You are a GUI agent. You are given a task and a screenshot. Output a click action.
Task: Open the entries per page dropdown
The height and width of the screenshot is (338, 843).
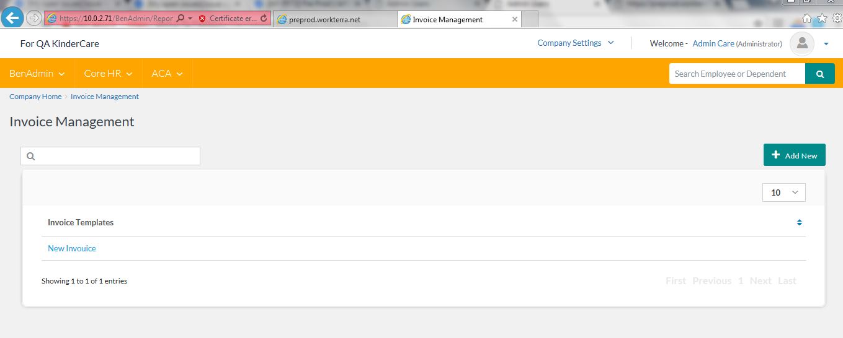tap(783, 193)
